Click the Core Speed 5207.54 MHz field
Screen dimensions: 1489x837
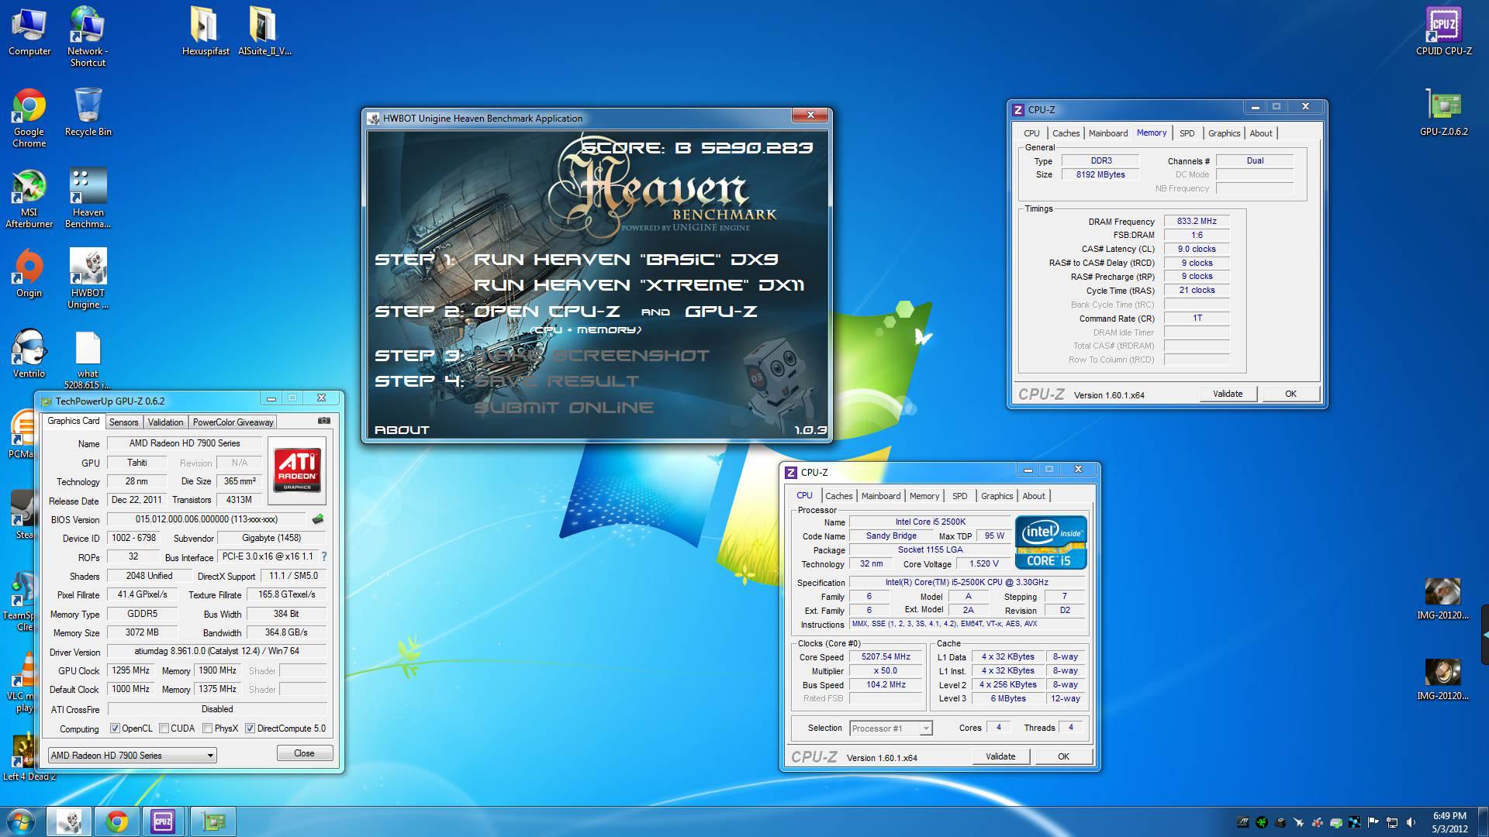(x=886, y=656)
